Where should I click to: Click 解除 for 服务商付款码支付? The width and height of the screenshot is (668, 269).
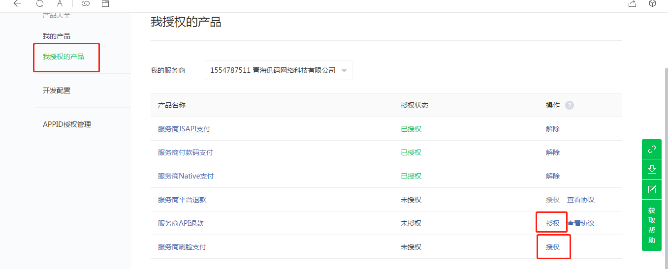tap(553, 152)
